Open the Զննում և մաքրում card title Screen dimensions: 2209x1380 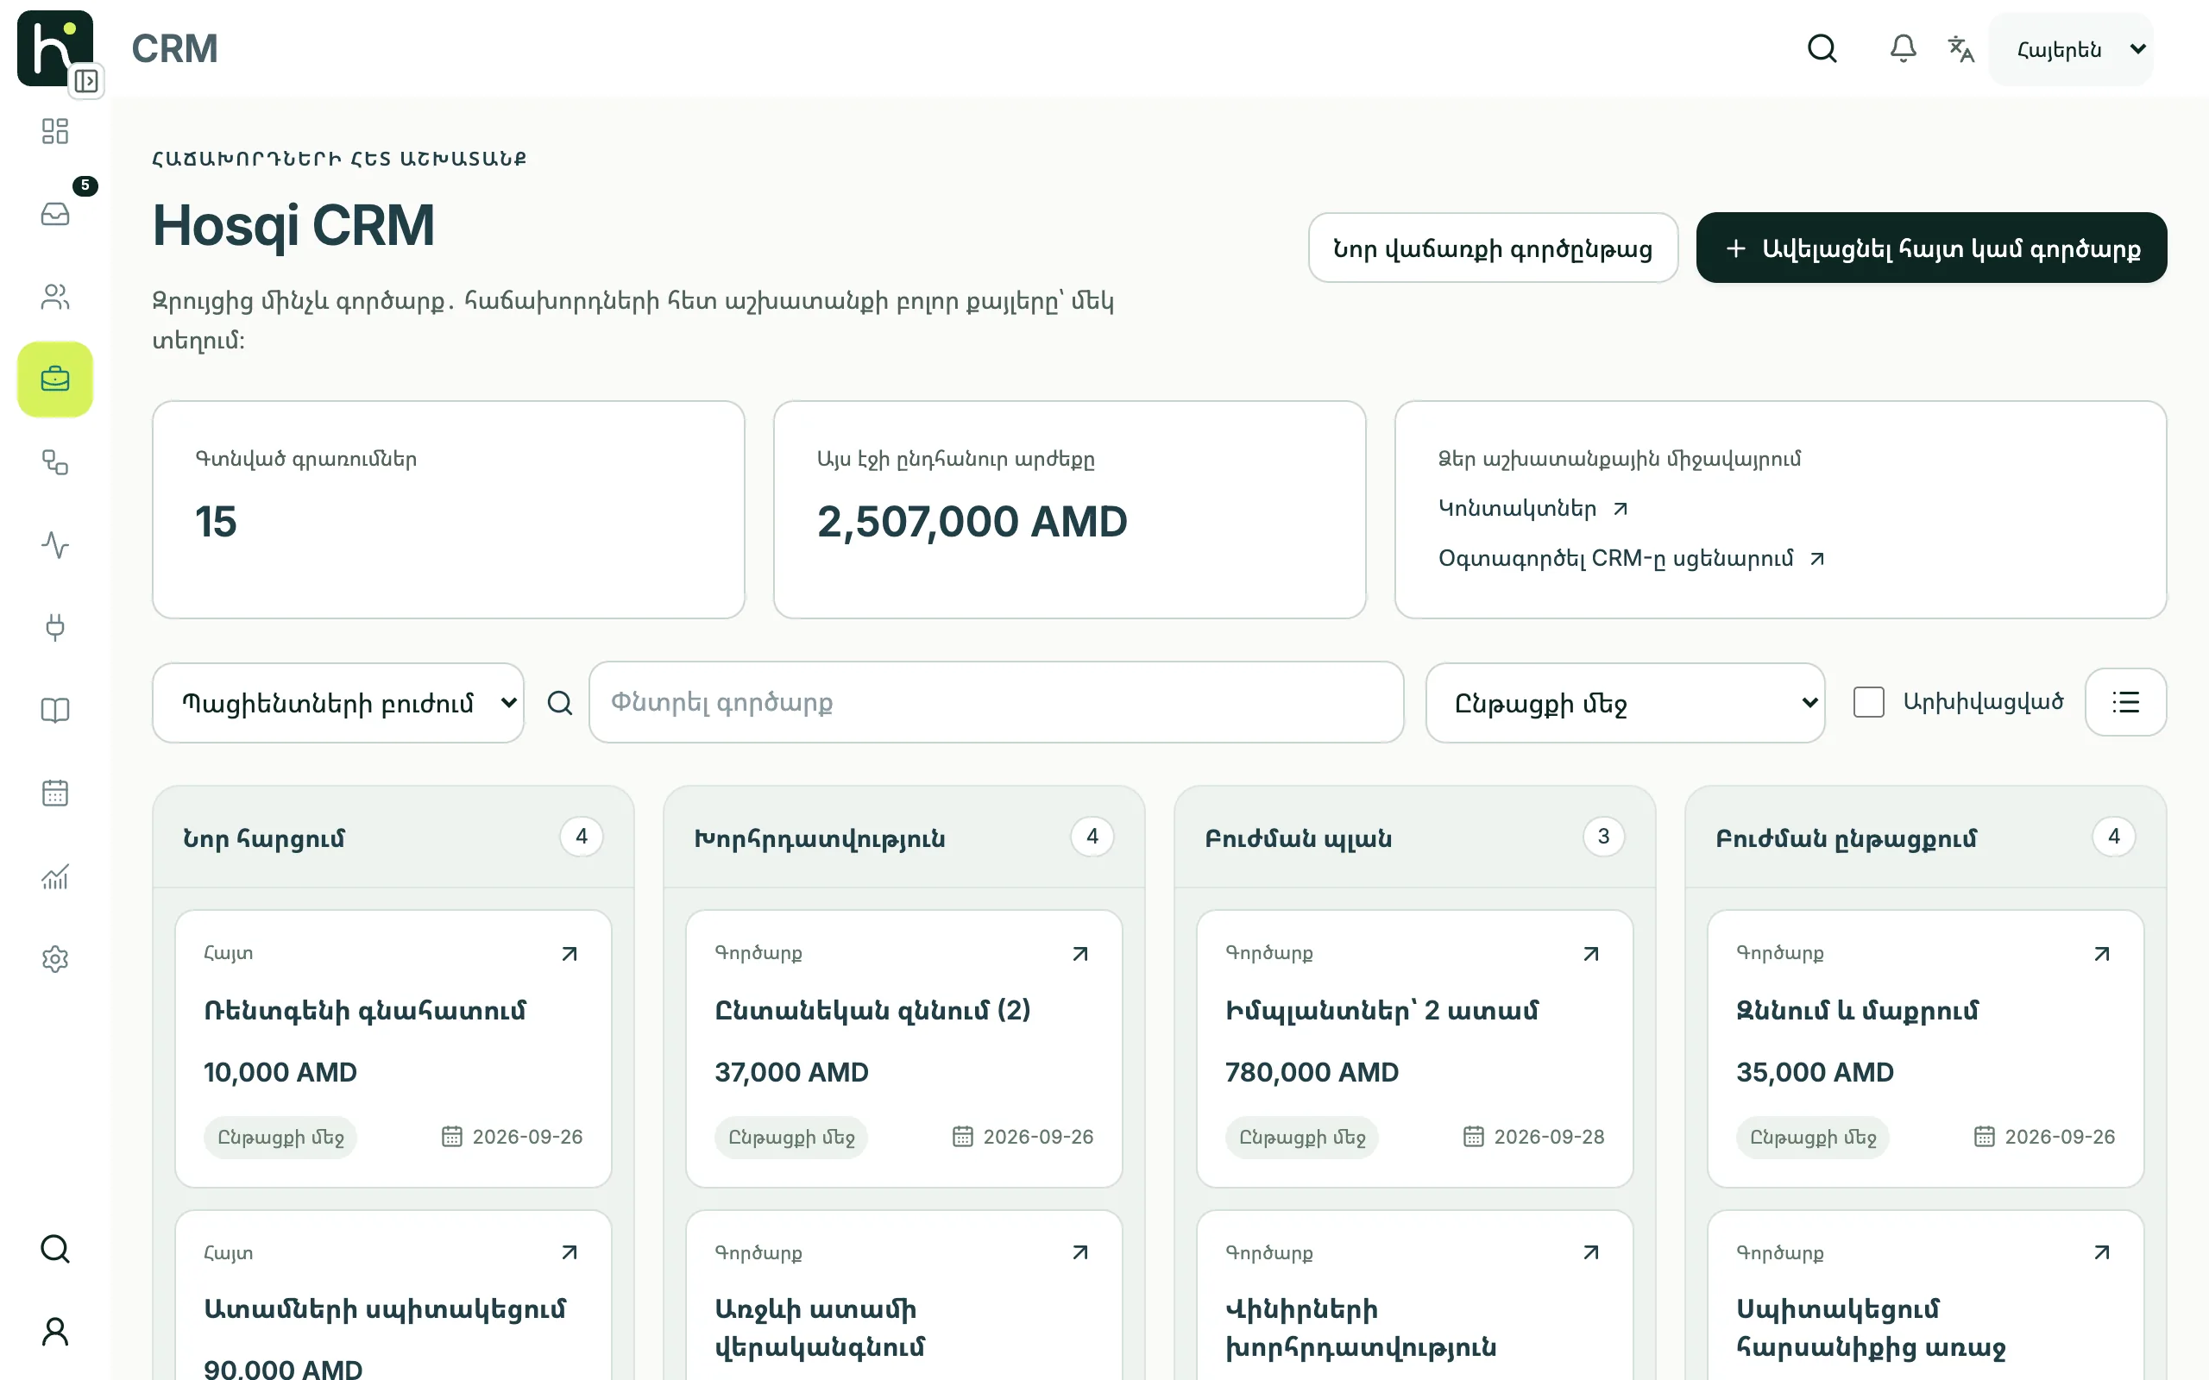tap(1857, 1010)
